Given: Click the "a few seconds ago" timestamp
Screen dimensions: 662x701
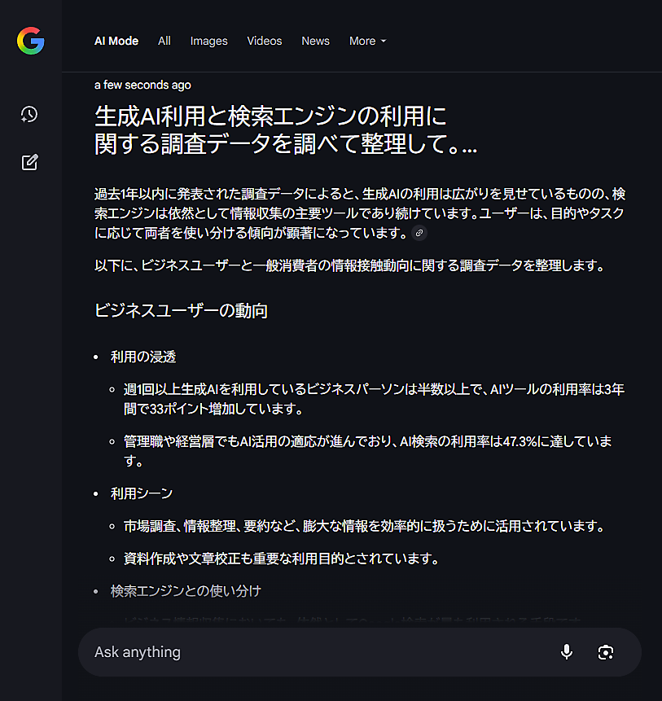Looking at the screenshot, I should coord(142,85).
